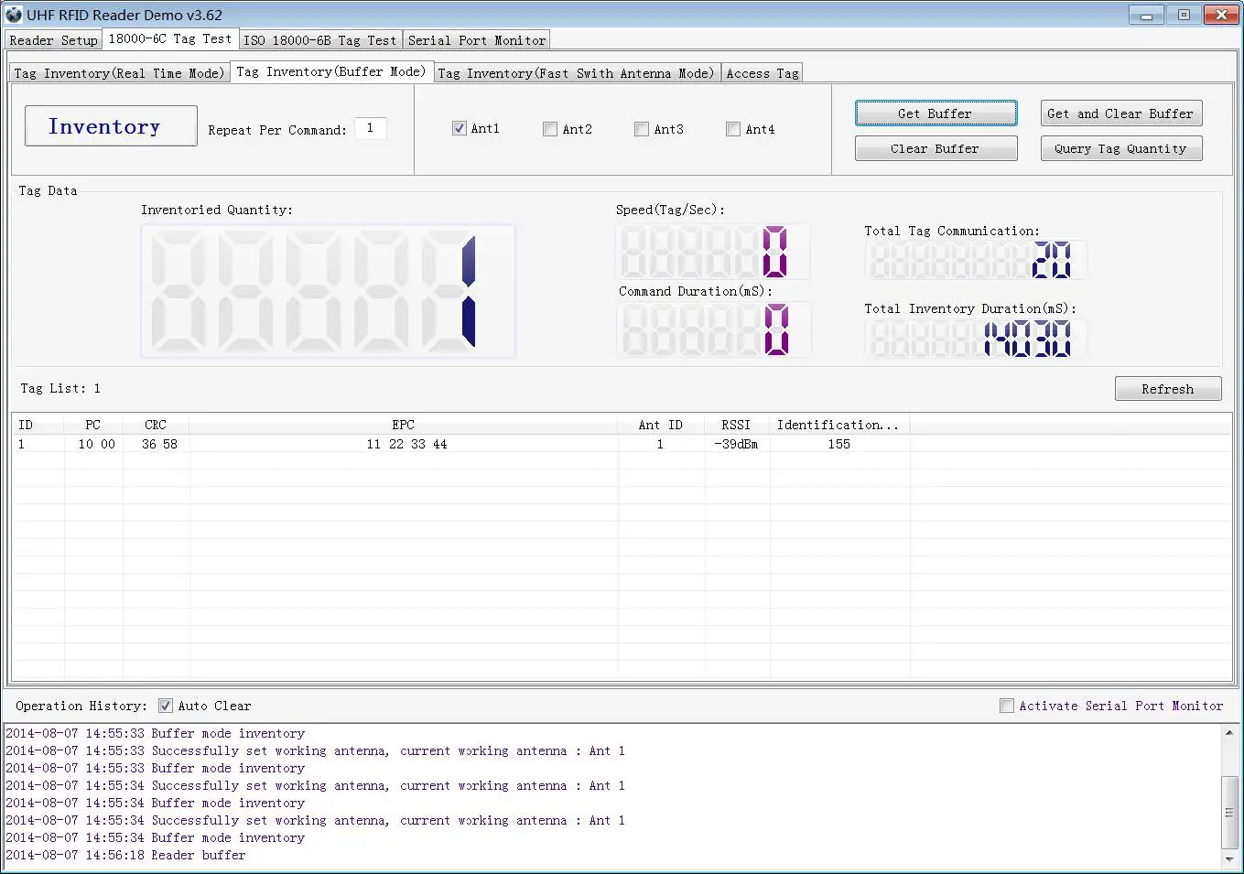Click the Get Buffer button

(935, 113)
